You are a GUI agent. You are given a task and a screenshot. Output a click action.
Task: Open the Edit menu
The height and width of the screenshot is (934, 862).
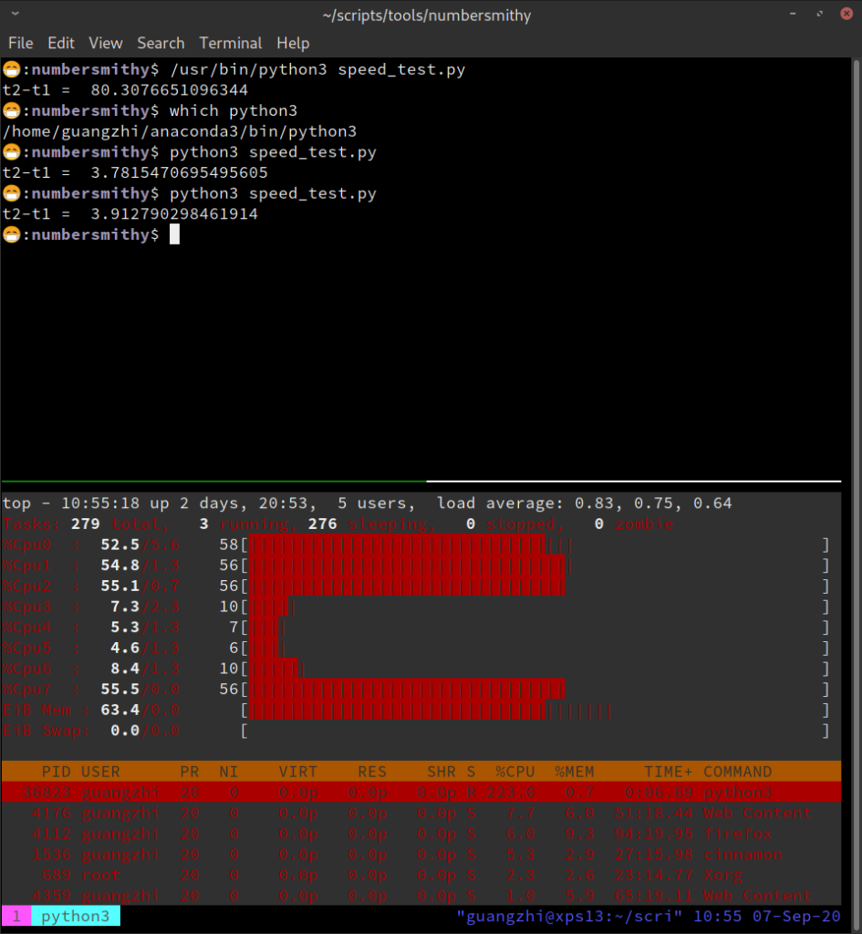tap(61, 43)
